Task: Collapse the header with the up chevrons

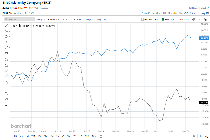Action: [200, 19]
